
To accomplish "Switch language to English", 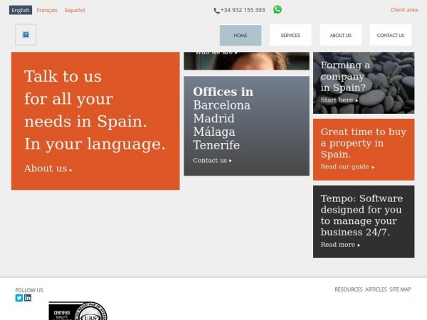I will 21,10.
